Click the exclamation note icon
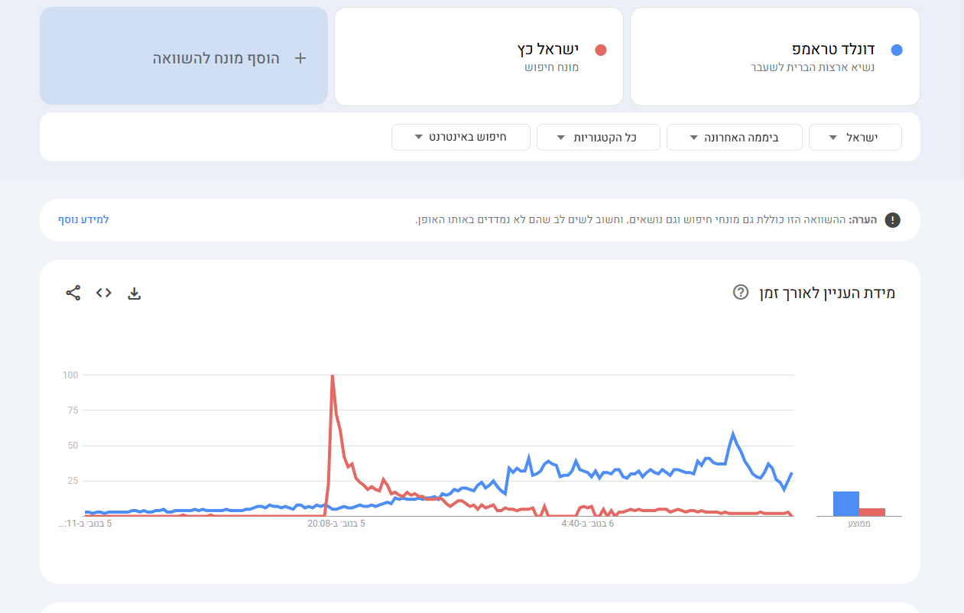This screenshot has height=613, width=964. [892, 220]
